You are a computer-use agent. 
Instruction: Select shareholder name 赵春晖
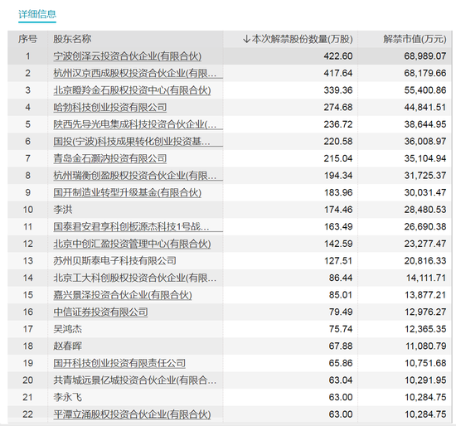[x=67, y=346]
